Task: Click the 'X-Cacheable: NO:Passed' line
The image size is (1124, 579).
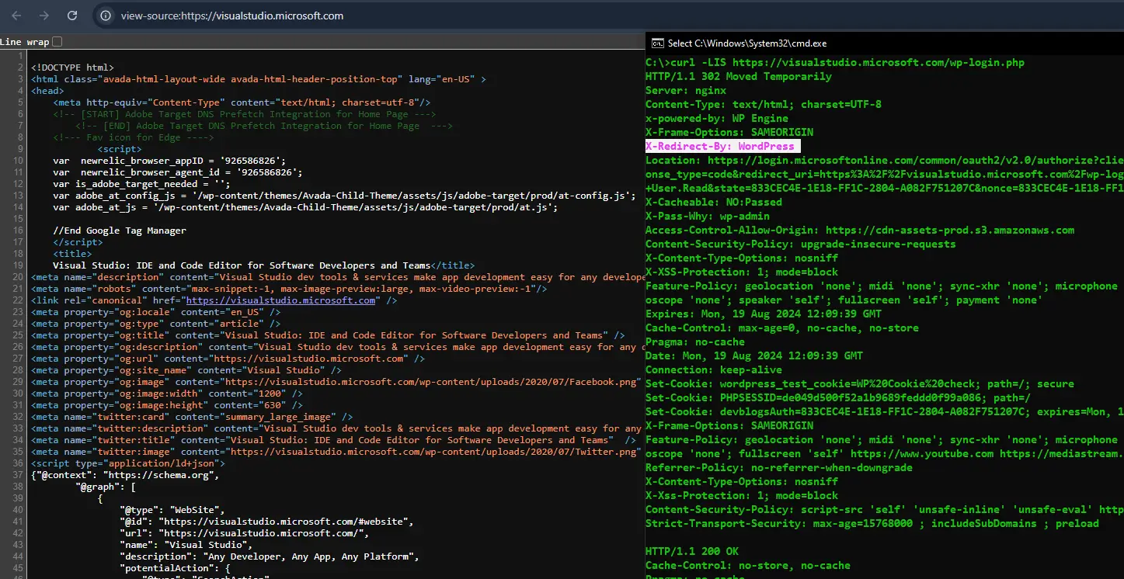Action: coord(714,202)
